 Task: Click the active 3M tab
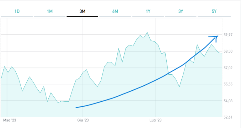pos(82,11)
